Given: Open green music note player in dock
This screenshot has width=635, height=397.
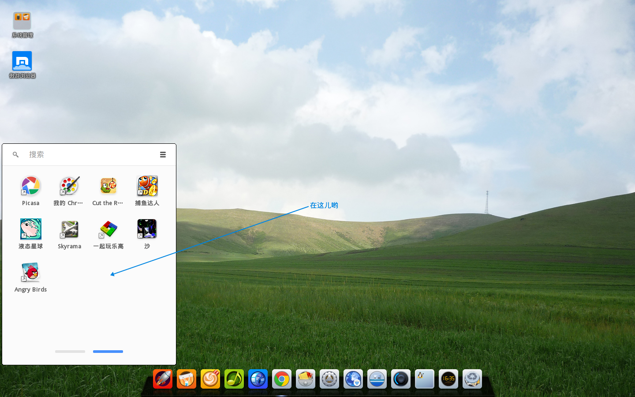Looking at the screenshot, I should point(234,379).
